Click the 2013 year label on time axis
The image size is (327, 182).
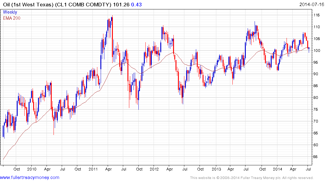(x=216, y=169)
